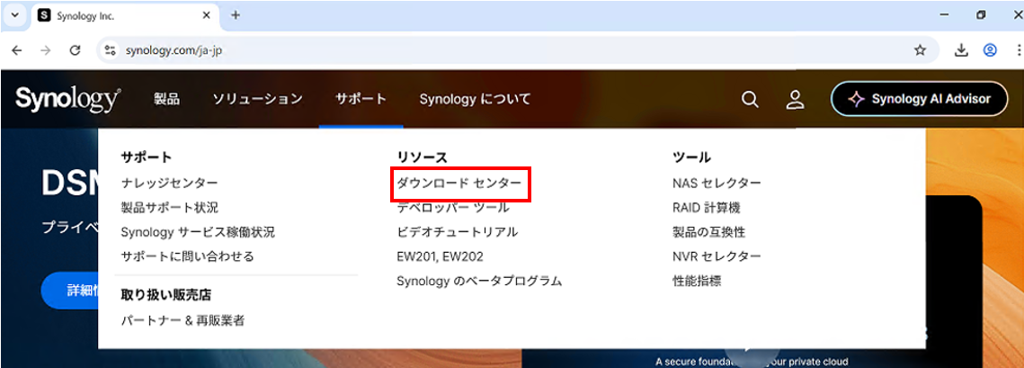This screenshot has width=1024, height=368.
Task: Click the Synology logo in header
Action: [67, 99]
